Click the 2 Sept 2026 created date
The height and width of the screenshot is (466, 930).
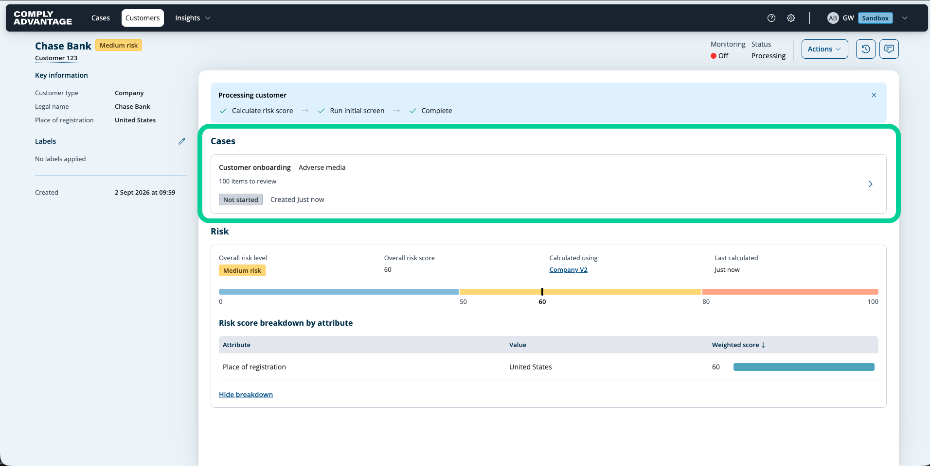(145, 193)
